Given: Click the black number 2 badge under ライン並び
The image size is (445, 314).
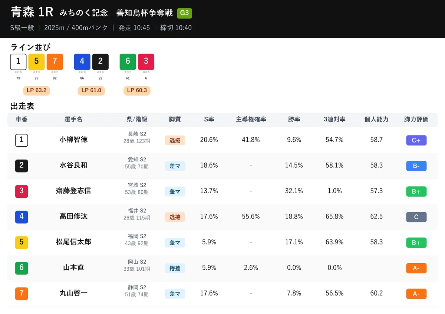Looking at the screenshot, I should click(100, 62).
